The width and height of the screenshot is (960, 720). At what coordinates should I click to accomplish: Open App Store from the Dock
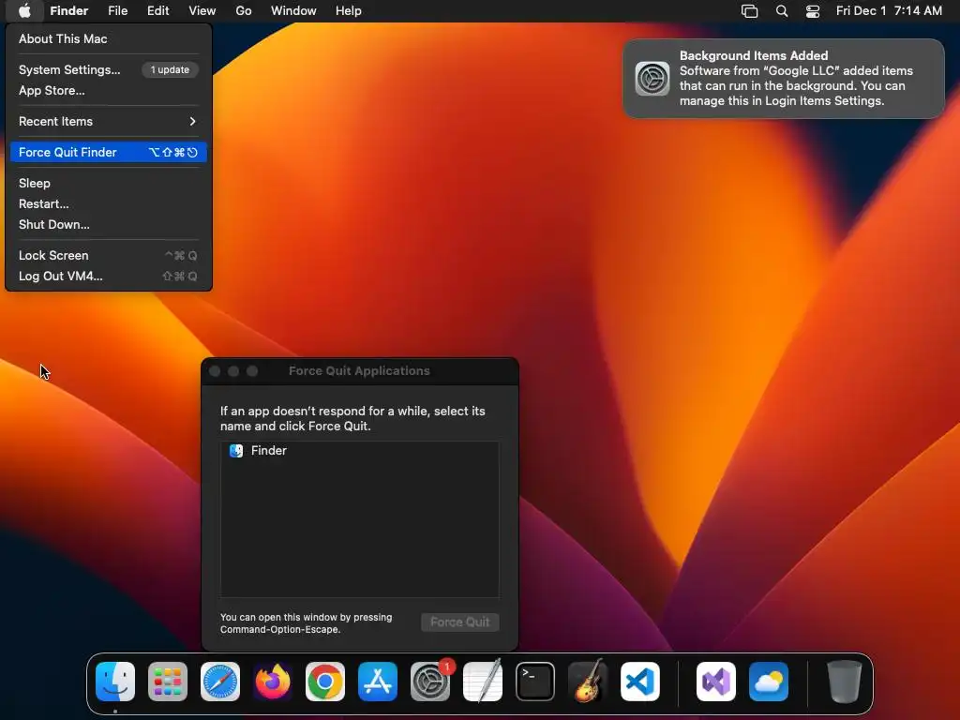(378, 682)
